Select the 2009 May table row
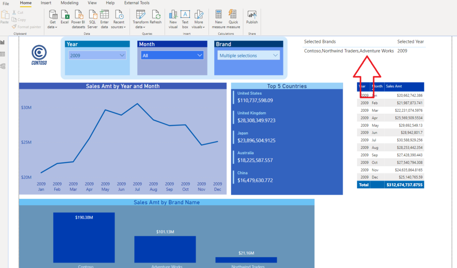This screenshot has height=268, width=457. coord(390,126)
